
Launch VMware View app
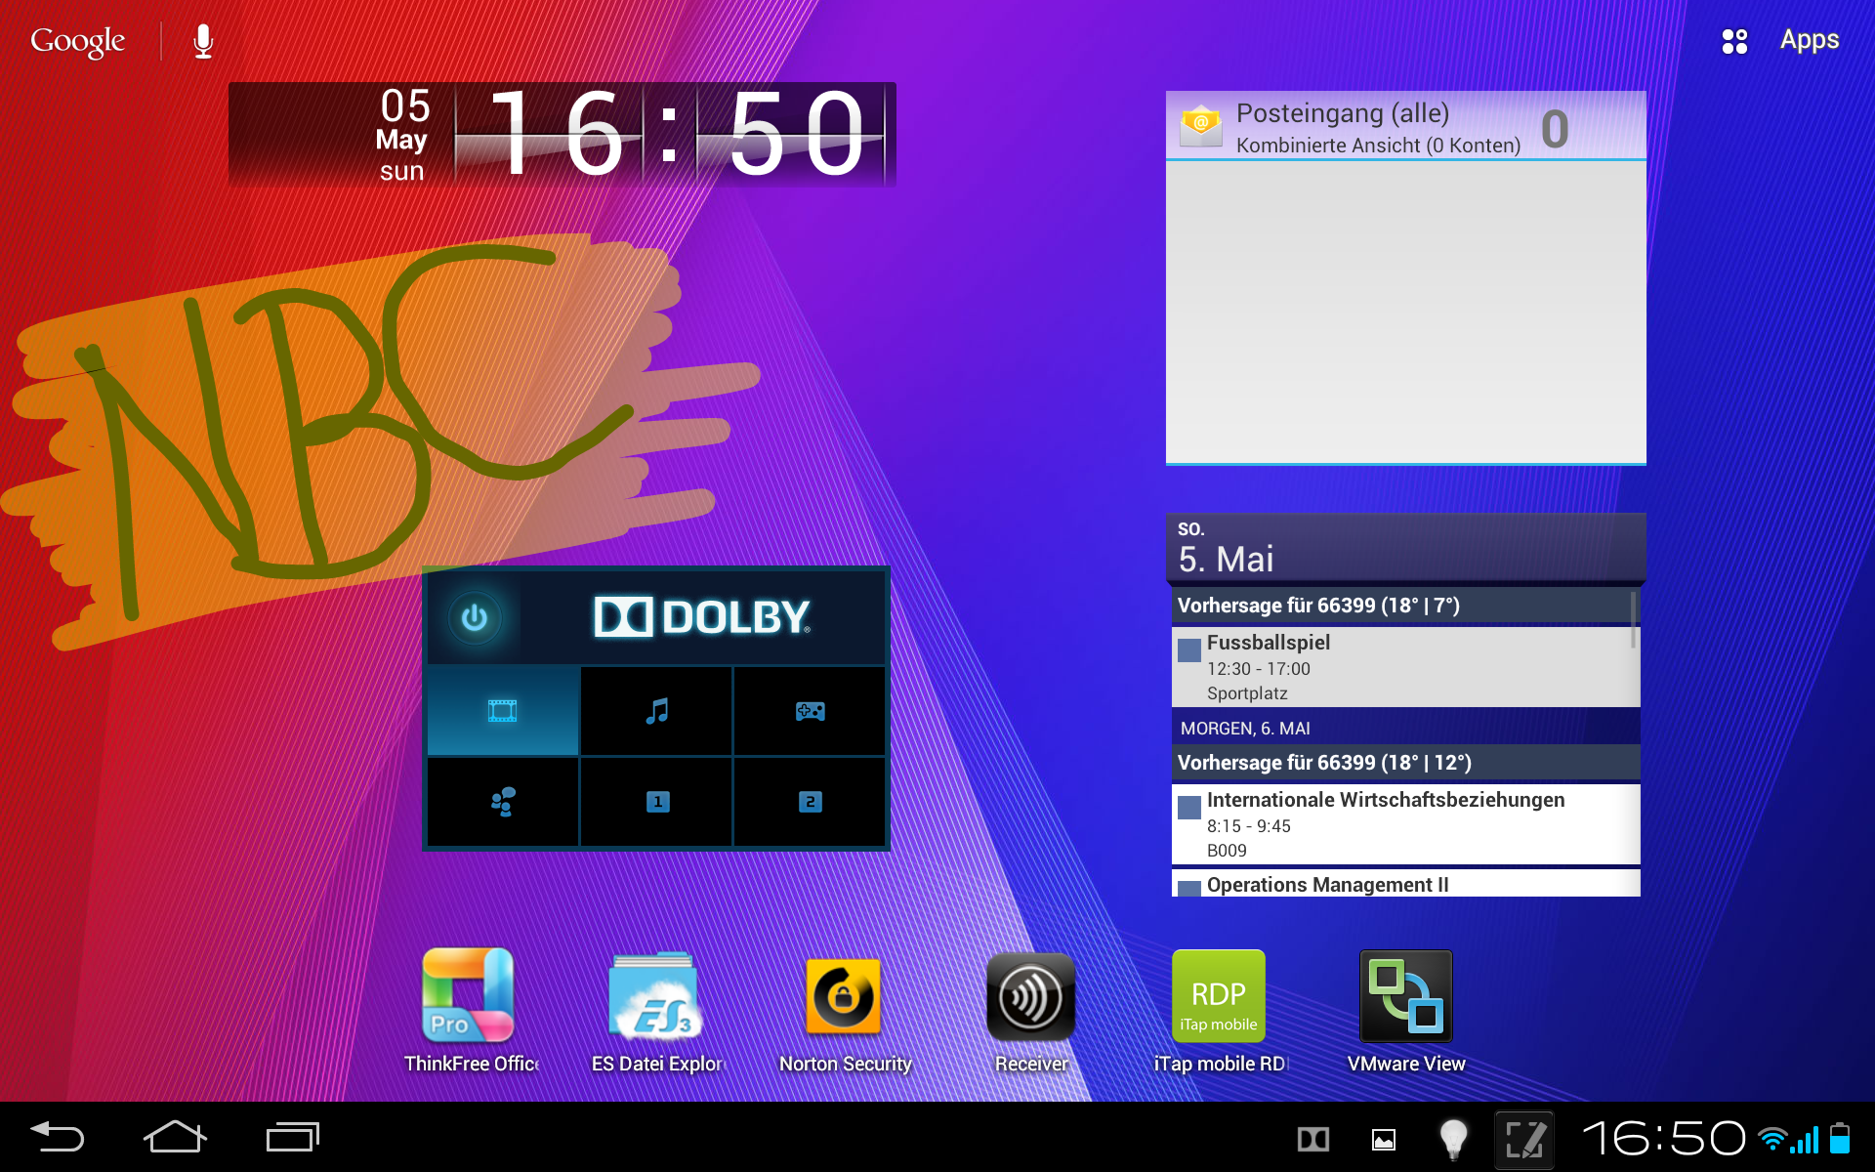click(x=1405, y=996)
